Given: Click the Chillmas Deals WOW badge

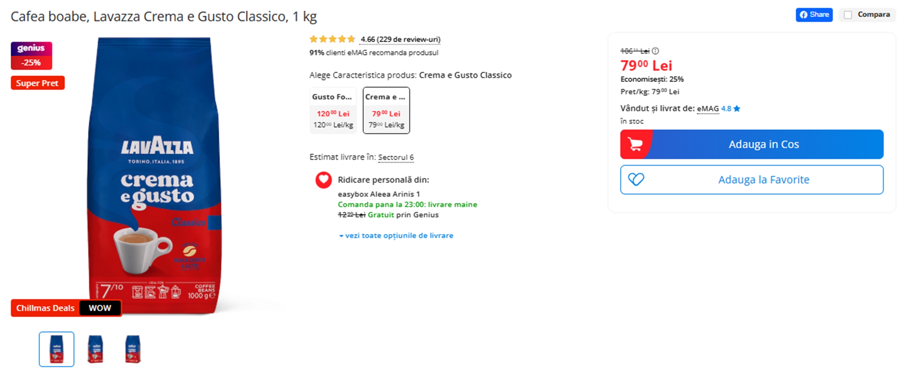Looking at the screenshot, I should pos(66,308).
